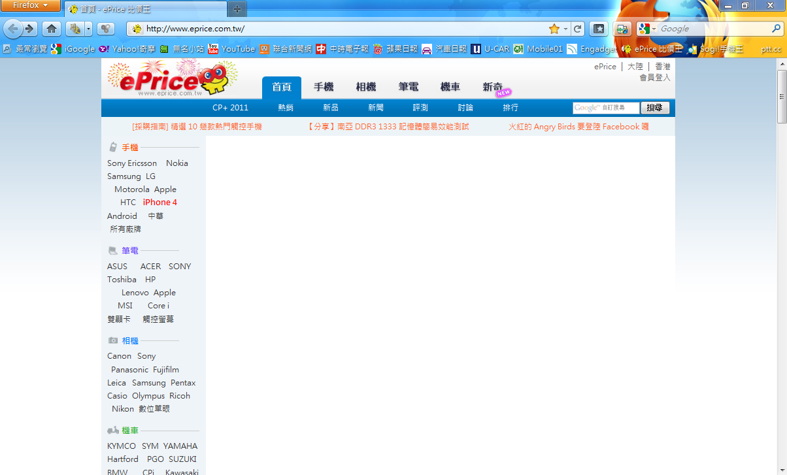
Task: Open dropdown arrow next to Home toolbar icon
Action: tap(88, 29)
